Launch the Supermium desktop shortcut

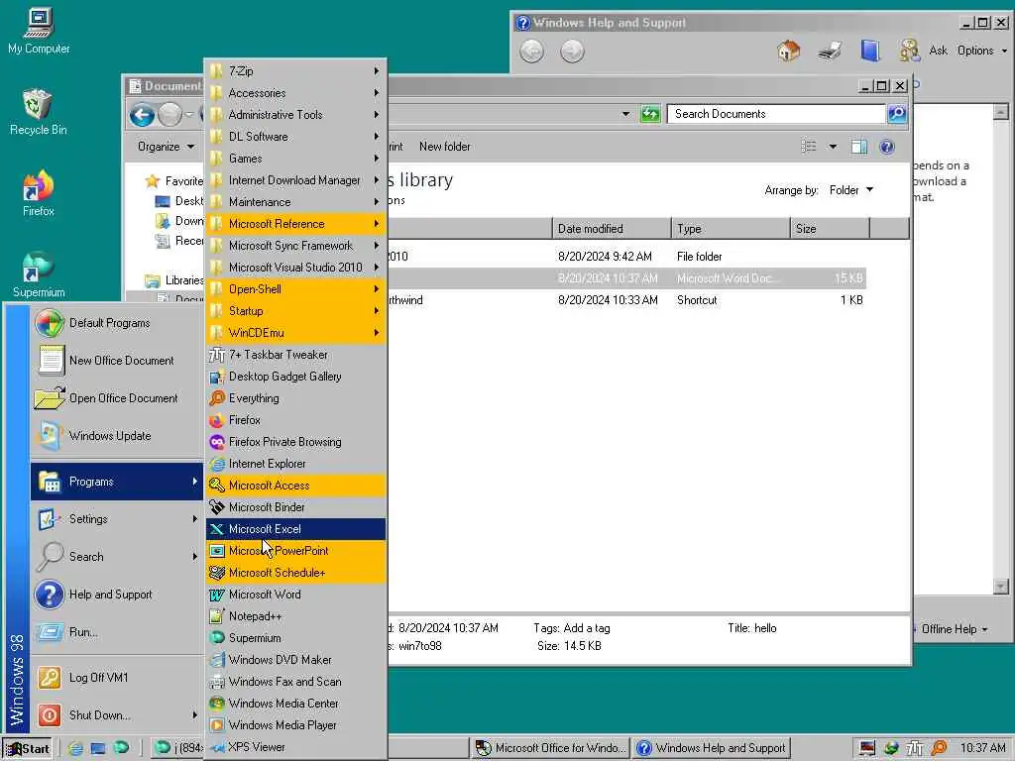pyautogui.click(x=39, y=274)
